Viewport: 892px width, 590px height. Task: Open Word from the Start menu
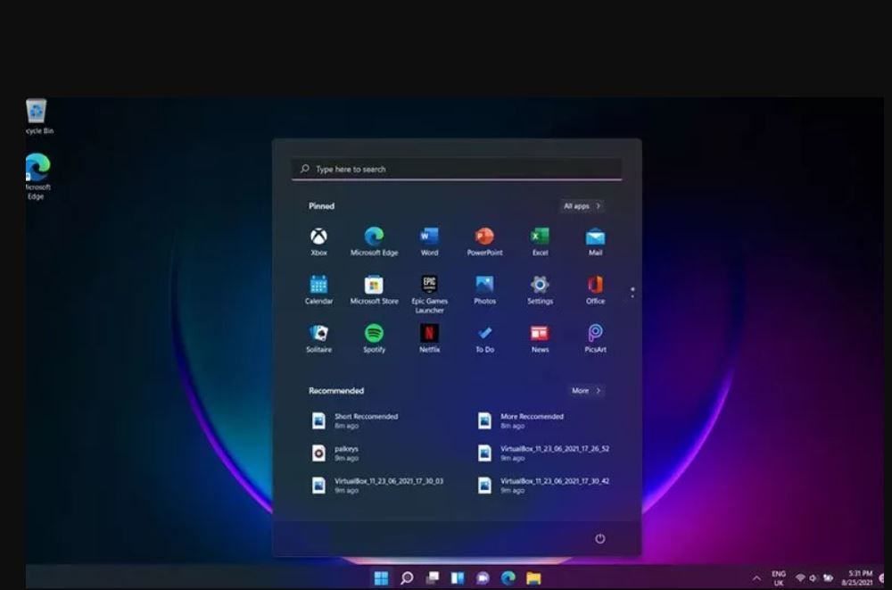pos(429,242)
